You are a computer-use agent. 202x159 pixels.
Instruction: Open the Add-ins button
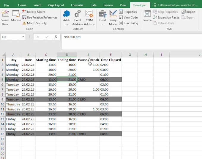coord(67,18)
